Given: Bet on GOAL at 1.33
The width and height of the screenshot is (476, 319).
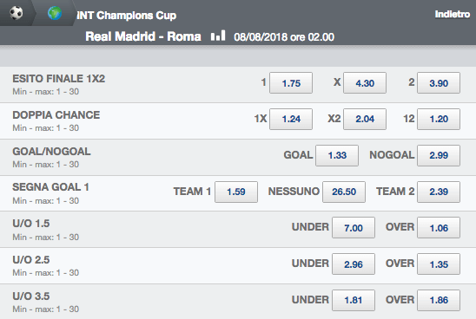Looking at the screenshot, I should 337,155.
